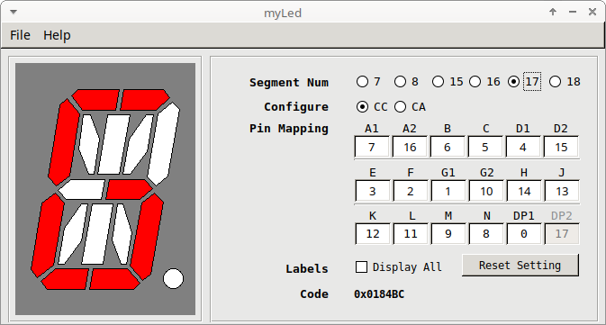Toggle upper-right white vertical segment B

point(164,144)
